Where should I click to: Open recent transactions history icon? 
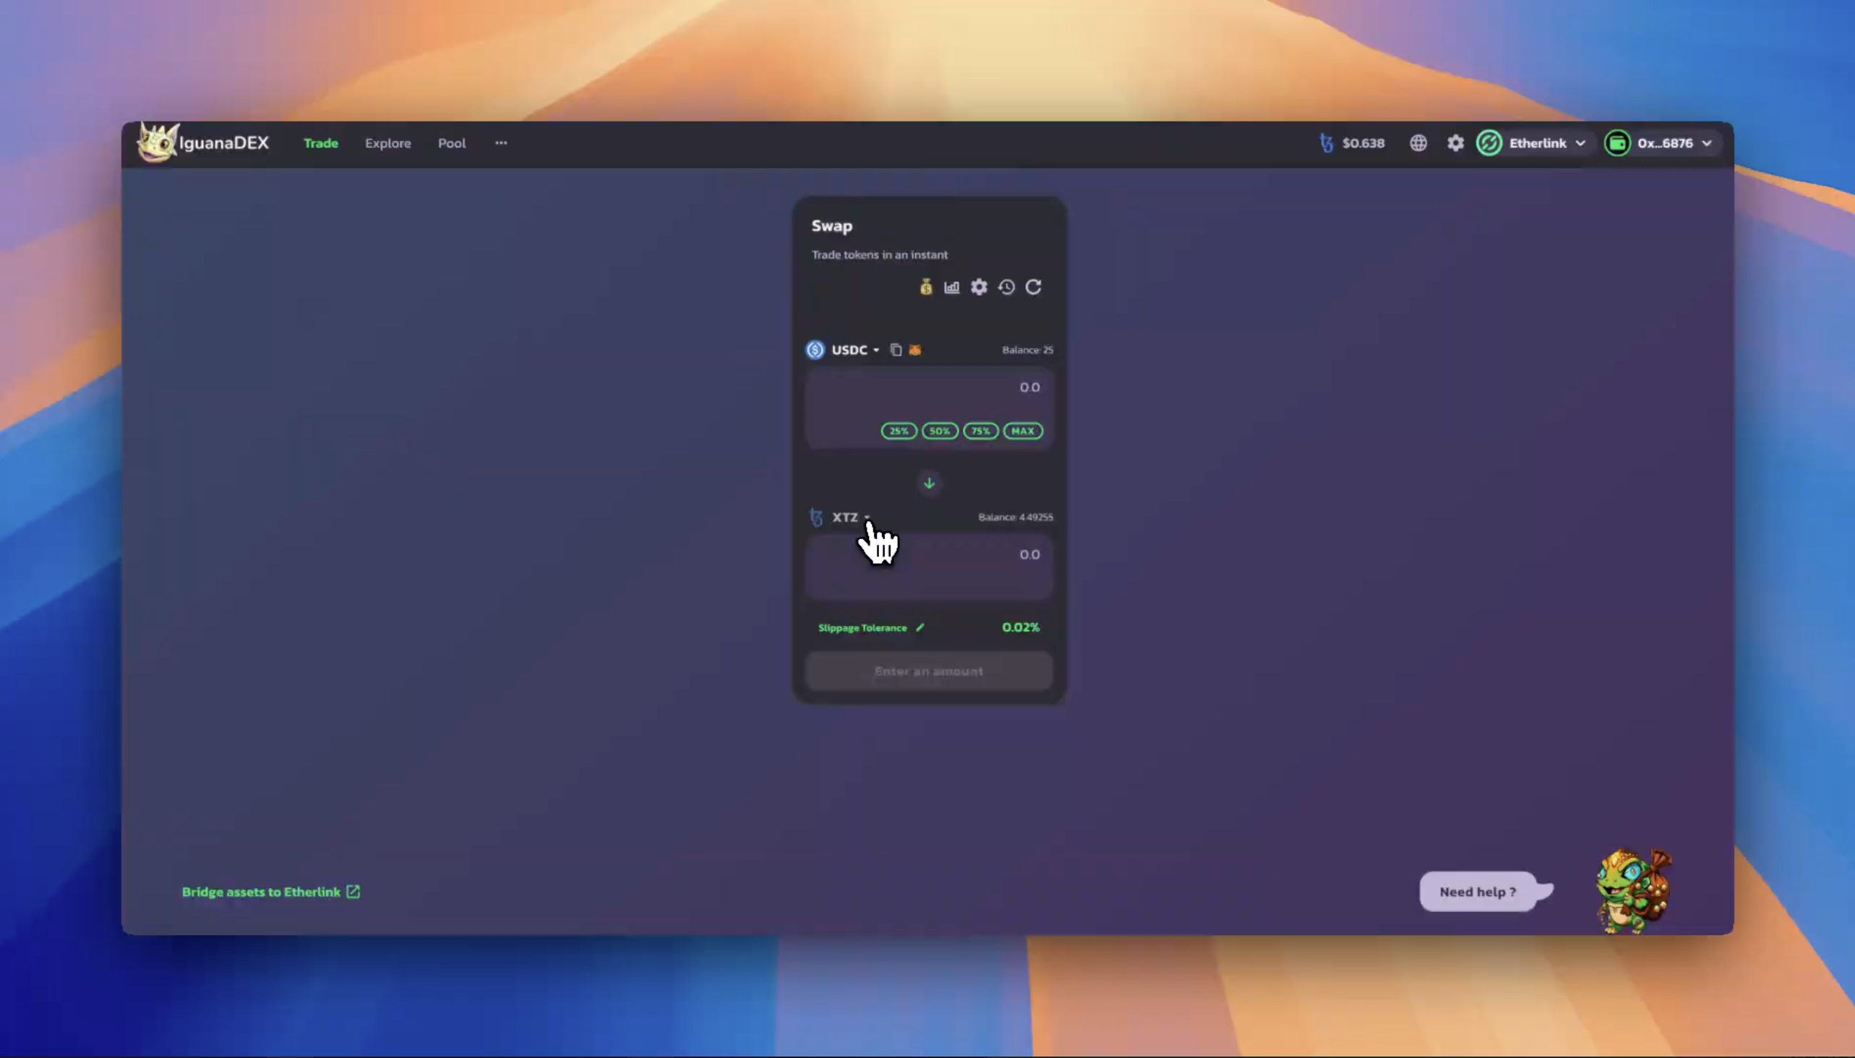[1006, 287]
